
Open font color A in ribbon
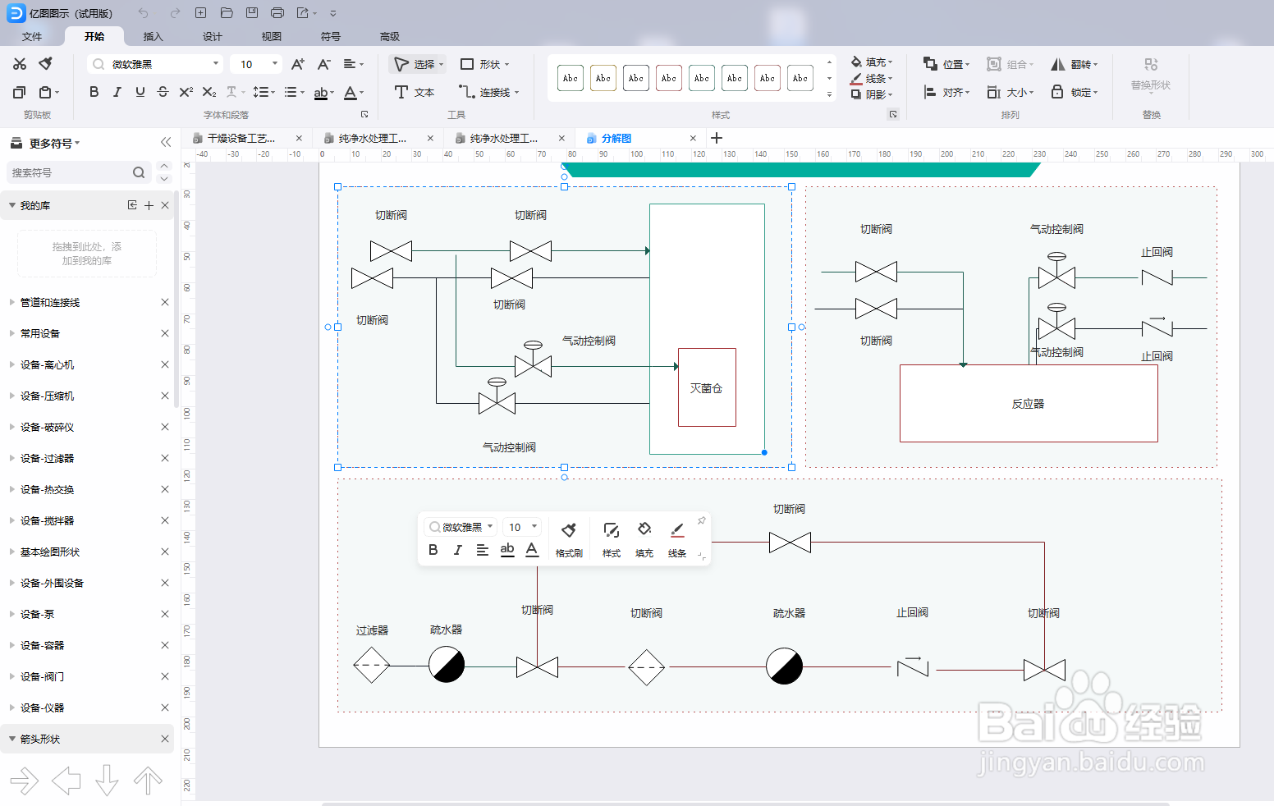(351, 92)
